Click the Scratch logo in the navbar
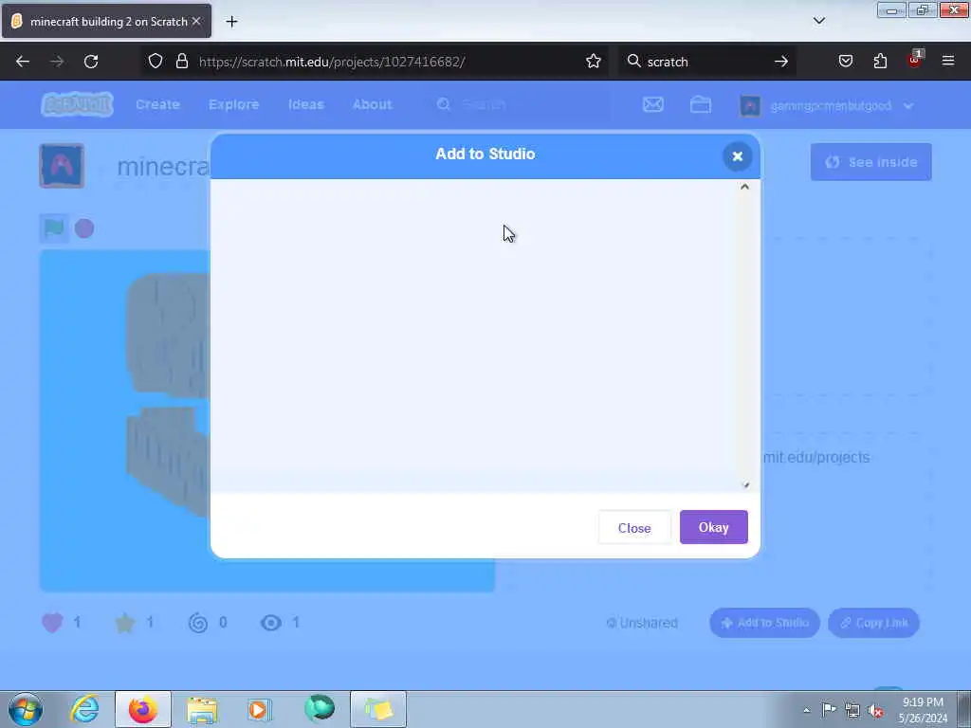The width and height of the screenshot is (971, 728). (x=78, y=104)
